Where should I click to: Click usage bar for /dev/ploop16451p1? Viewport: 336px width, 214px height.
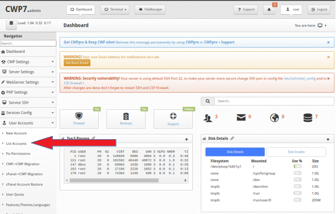tap(297, 166)
